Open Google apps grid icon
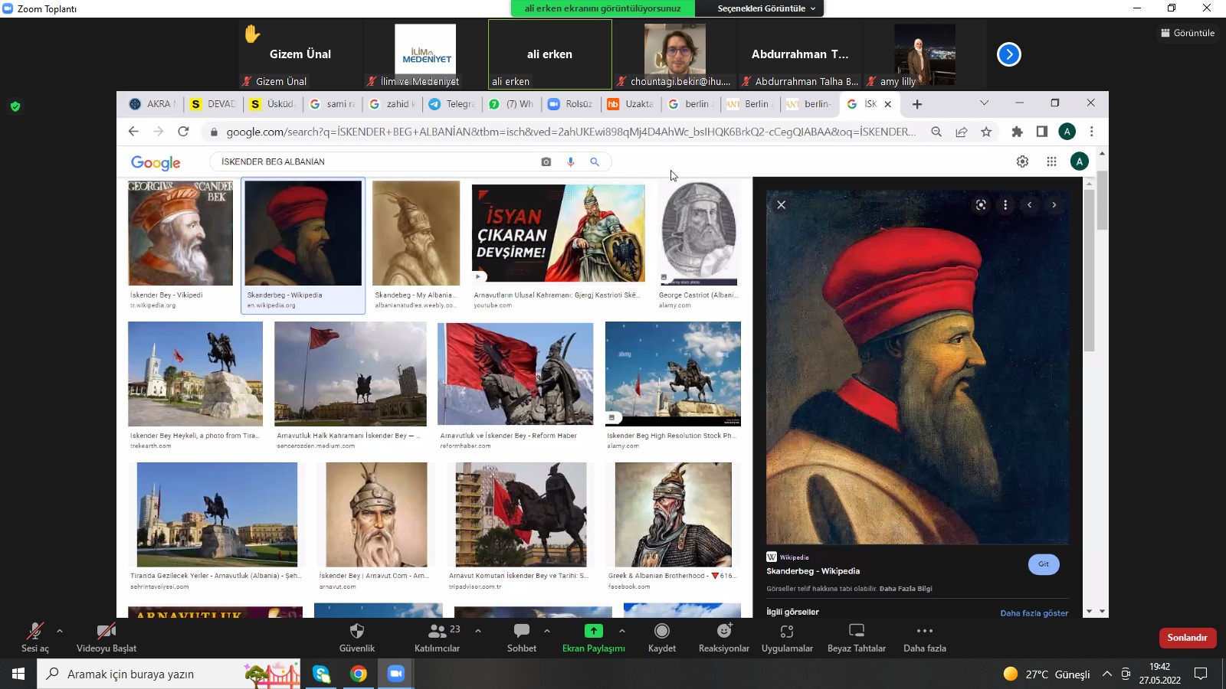 pyautogui.click(x=1051, y=162)
